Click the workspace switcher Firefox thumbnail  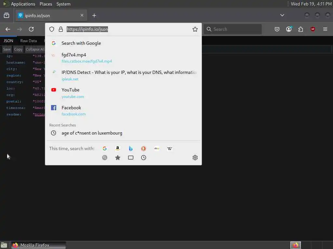(x=295, y=245)
